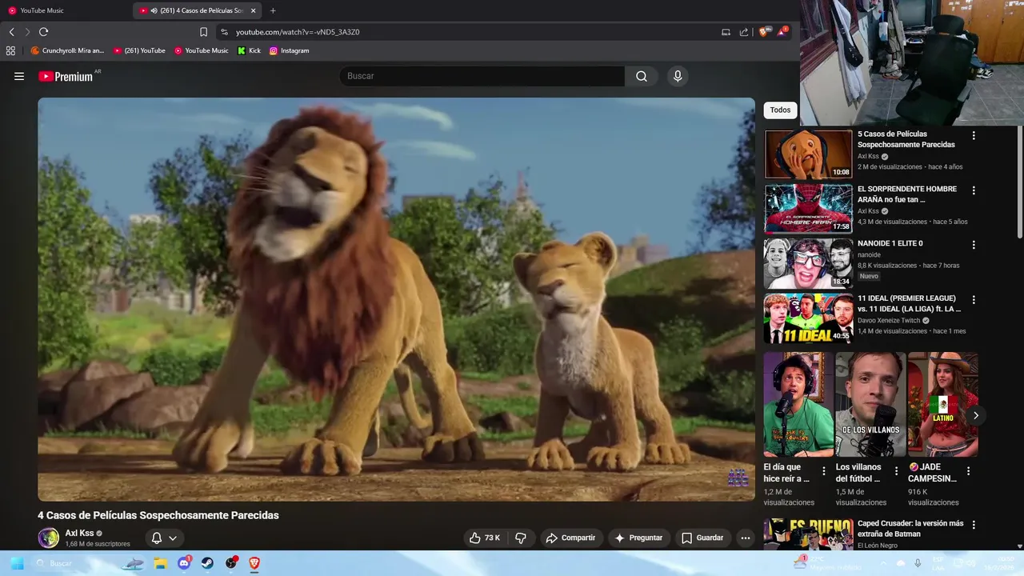Open File Explorer from taskbar
The width and height of the screenshot is (1024, 576).
[x=160, y=563]
